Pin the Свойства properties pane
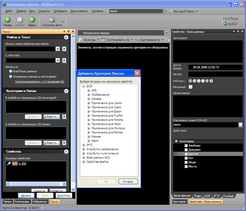This screenshot has width=246, height=211. [x=238, y=32]
